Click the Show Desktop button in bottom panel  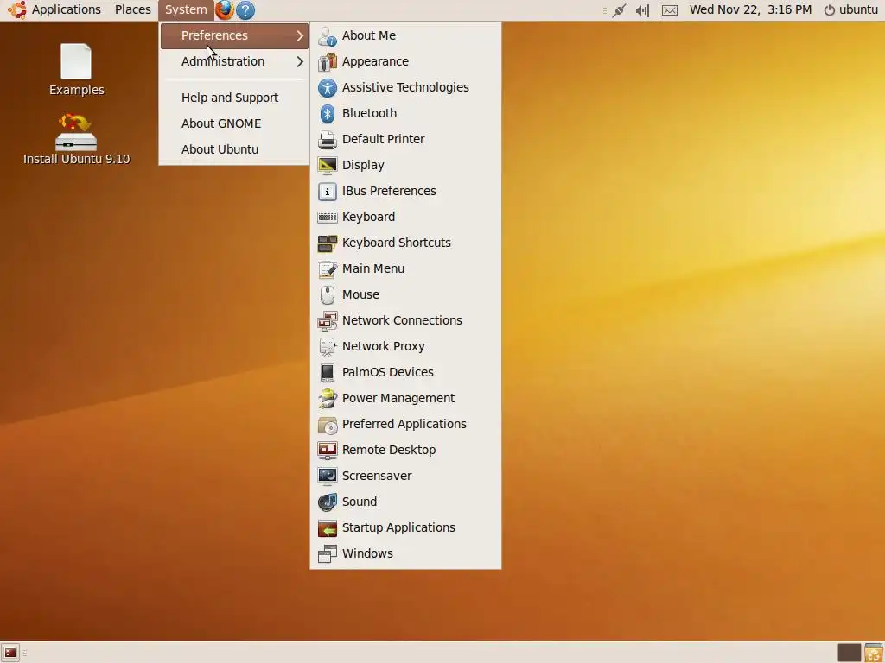pyautogui.click(x=10, y=653)
